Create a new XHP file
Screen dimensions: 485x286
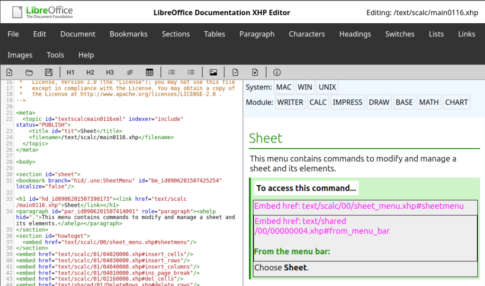[x=9, y=72]
